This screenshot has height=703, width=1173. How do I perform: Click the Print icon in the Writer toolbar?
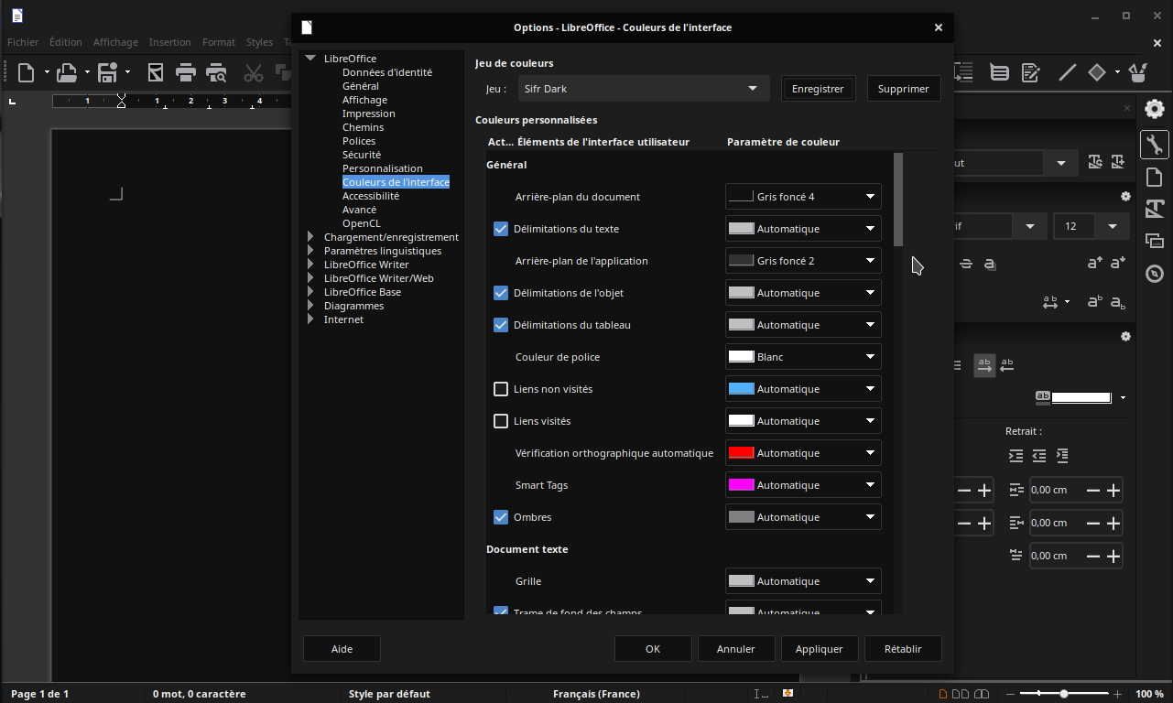pyautogui.click(x=186, y=72)
